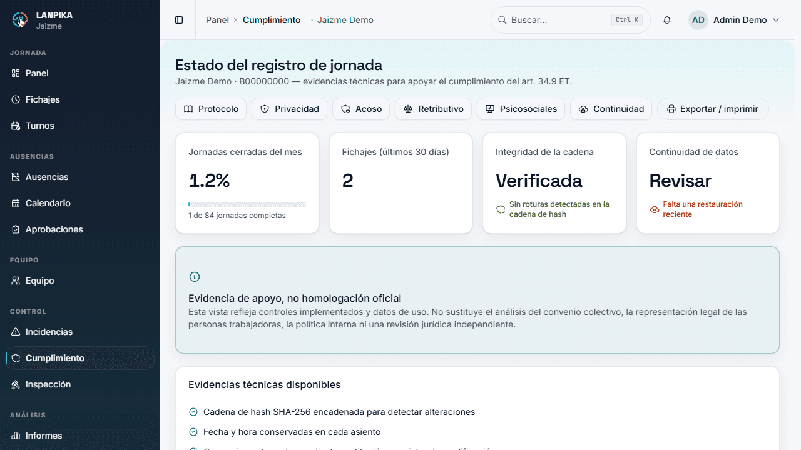This screenshot has width=801, height=450.
Task: Click the monitor icon on Psicosociales
Action: [490, 109]
